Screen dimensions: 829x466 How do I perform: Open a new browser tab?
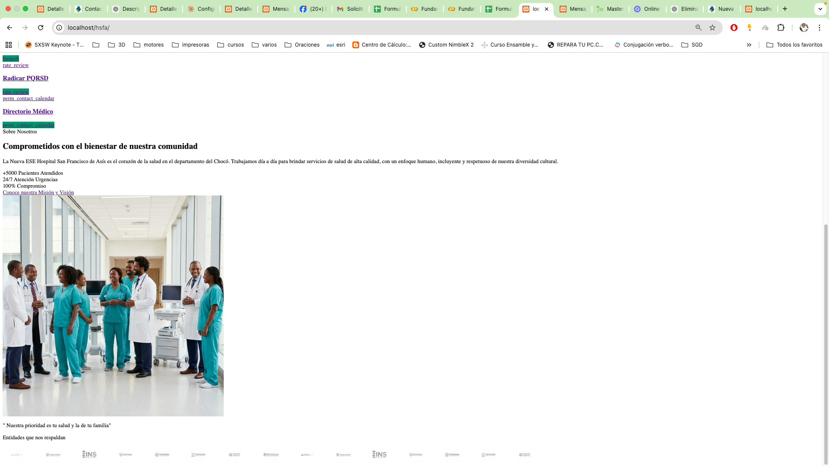click(x=785, y=9)
